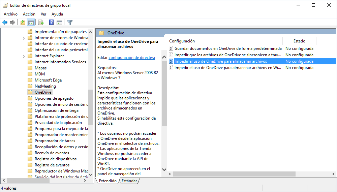Select Guardar documentos en OneDrive de forma predeterminada
337x192 pixels.
228,49
